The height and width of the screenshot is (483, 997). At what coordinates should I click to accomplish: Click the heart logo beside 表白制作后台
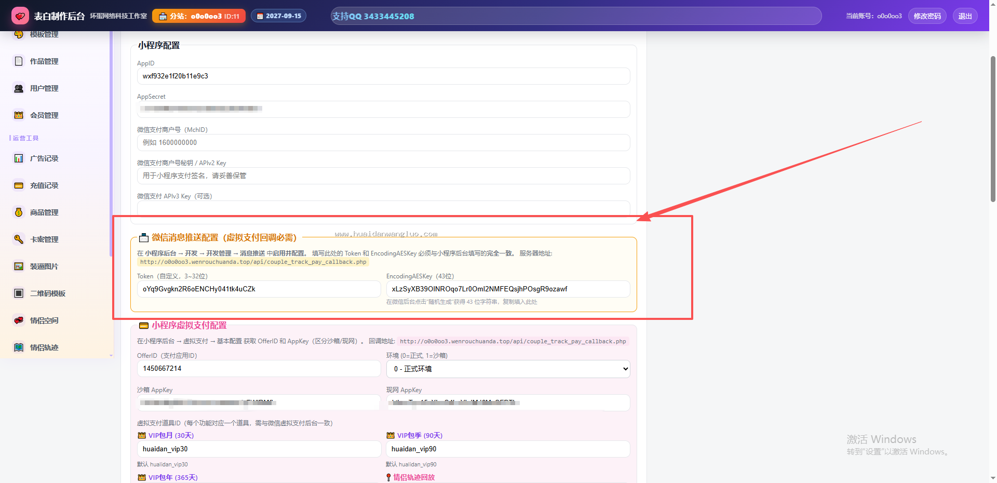click(20, 16)
